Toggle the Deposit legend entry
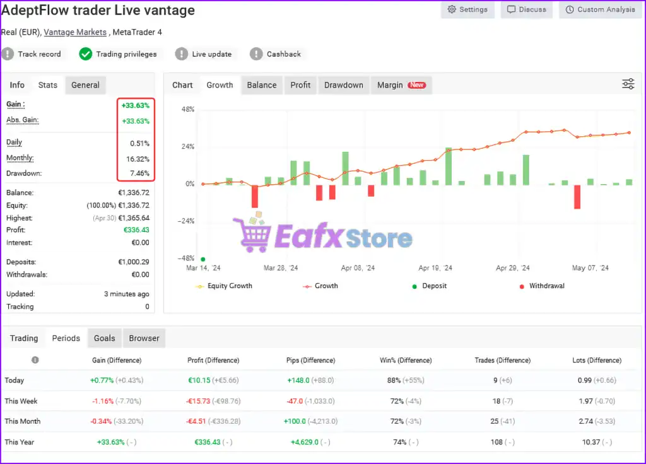Viewport: 646px width, 464px height. pos(429,286)
